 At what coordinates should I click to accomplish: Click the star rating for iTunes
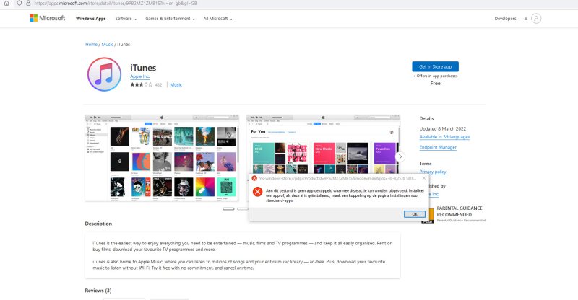[141, 84]
